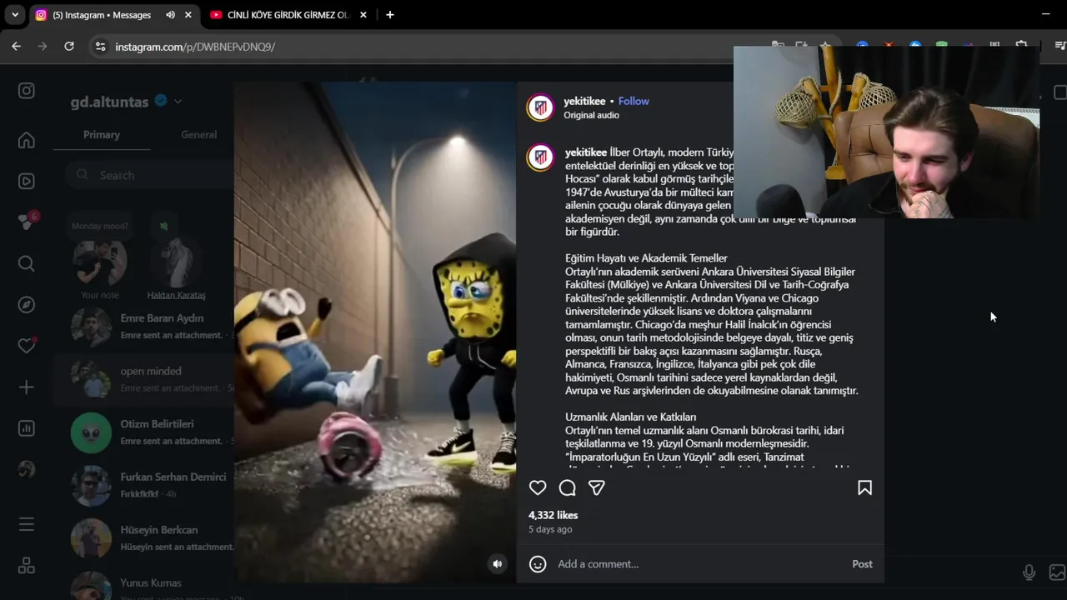Viewport: 1067px width, 600px height.
Task: Open Original audio link
Action: coord(591,115)
